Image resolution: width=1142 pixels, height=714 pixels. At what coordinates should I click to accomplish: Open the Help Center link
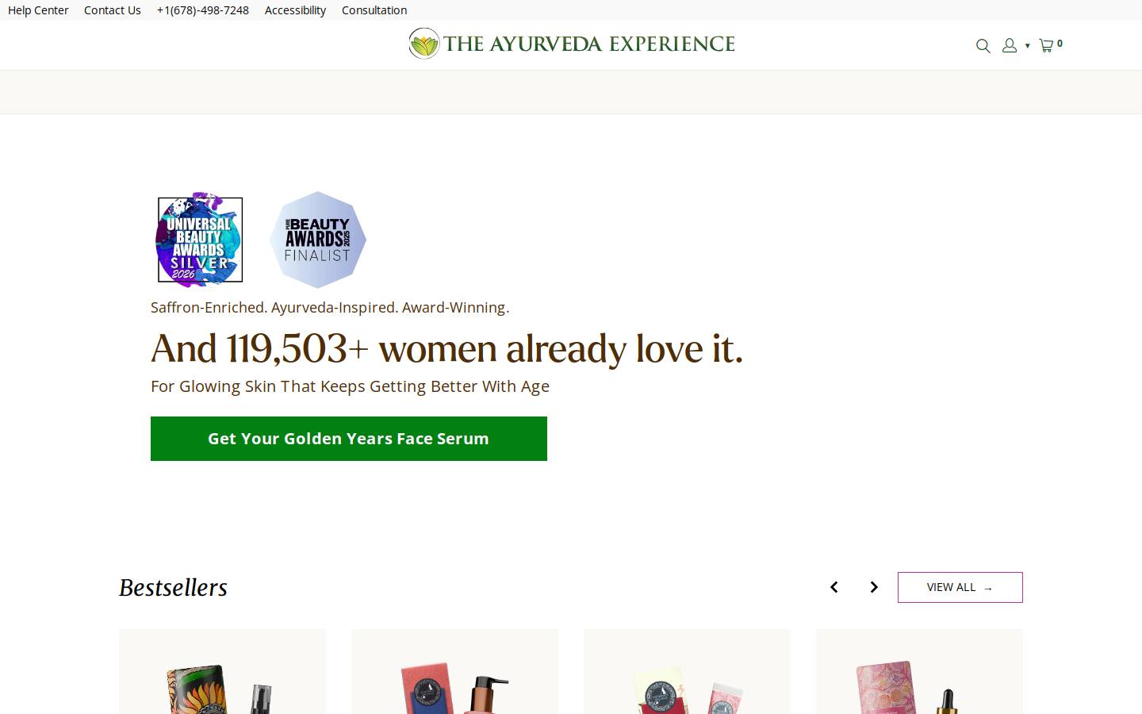(38, 10)
